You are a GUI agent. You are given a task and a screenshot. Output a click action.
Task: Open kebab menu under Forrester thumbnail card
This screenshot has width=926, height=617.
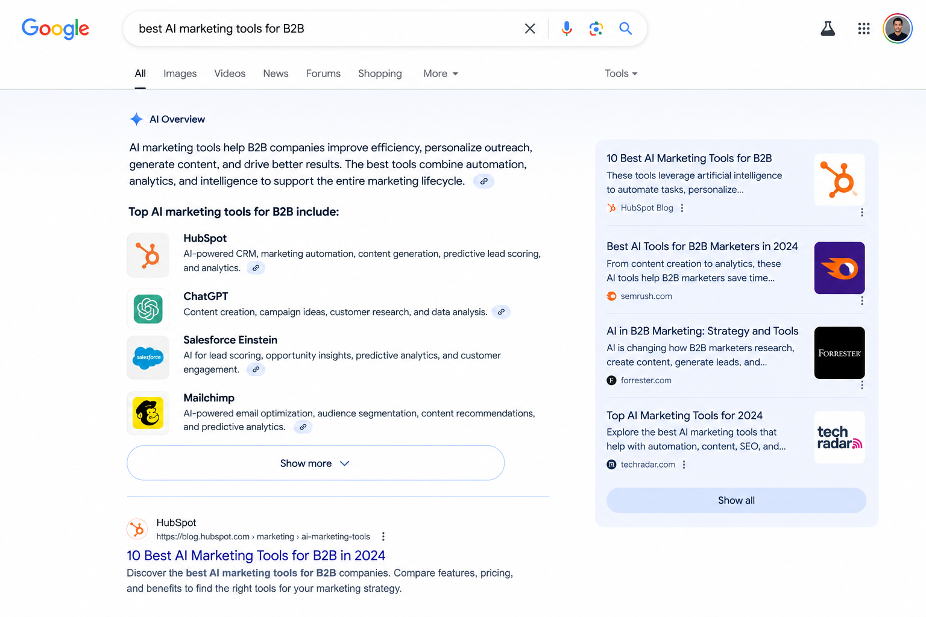[862, 385]
